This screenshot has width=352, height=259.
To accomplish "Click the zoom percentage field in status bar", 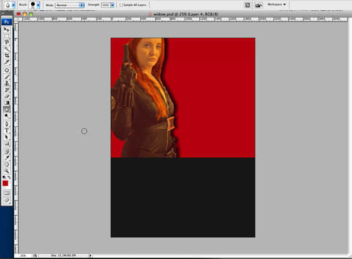I will pos(23,256).
